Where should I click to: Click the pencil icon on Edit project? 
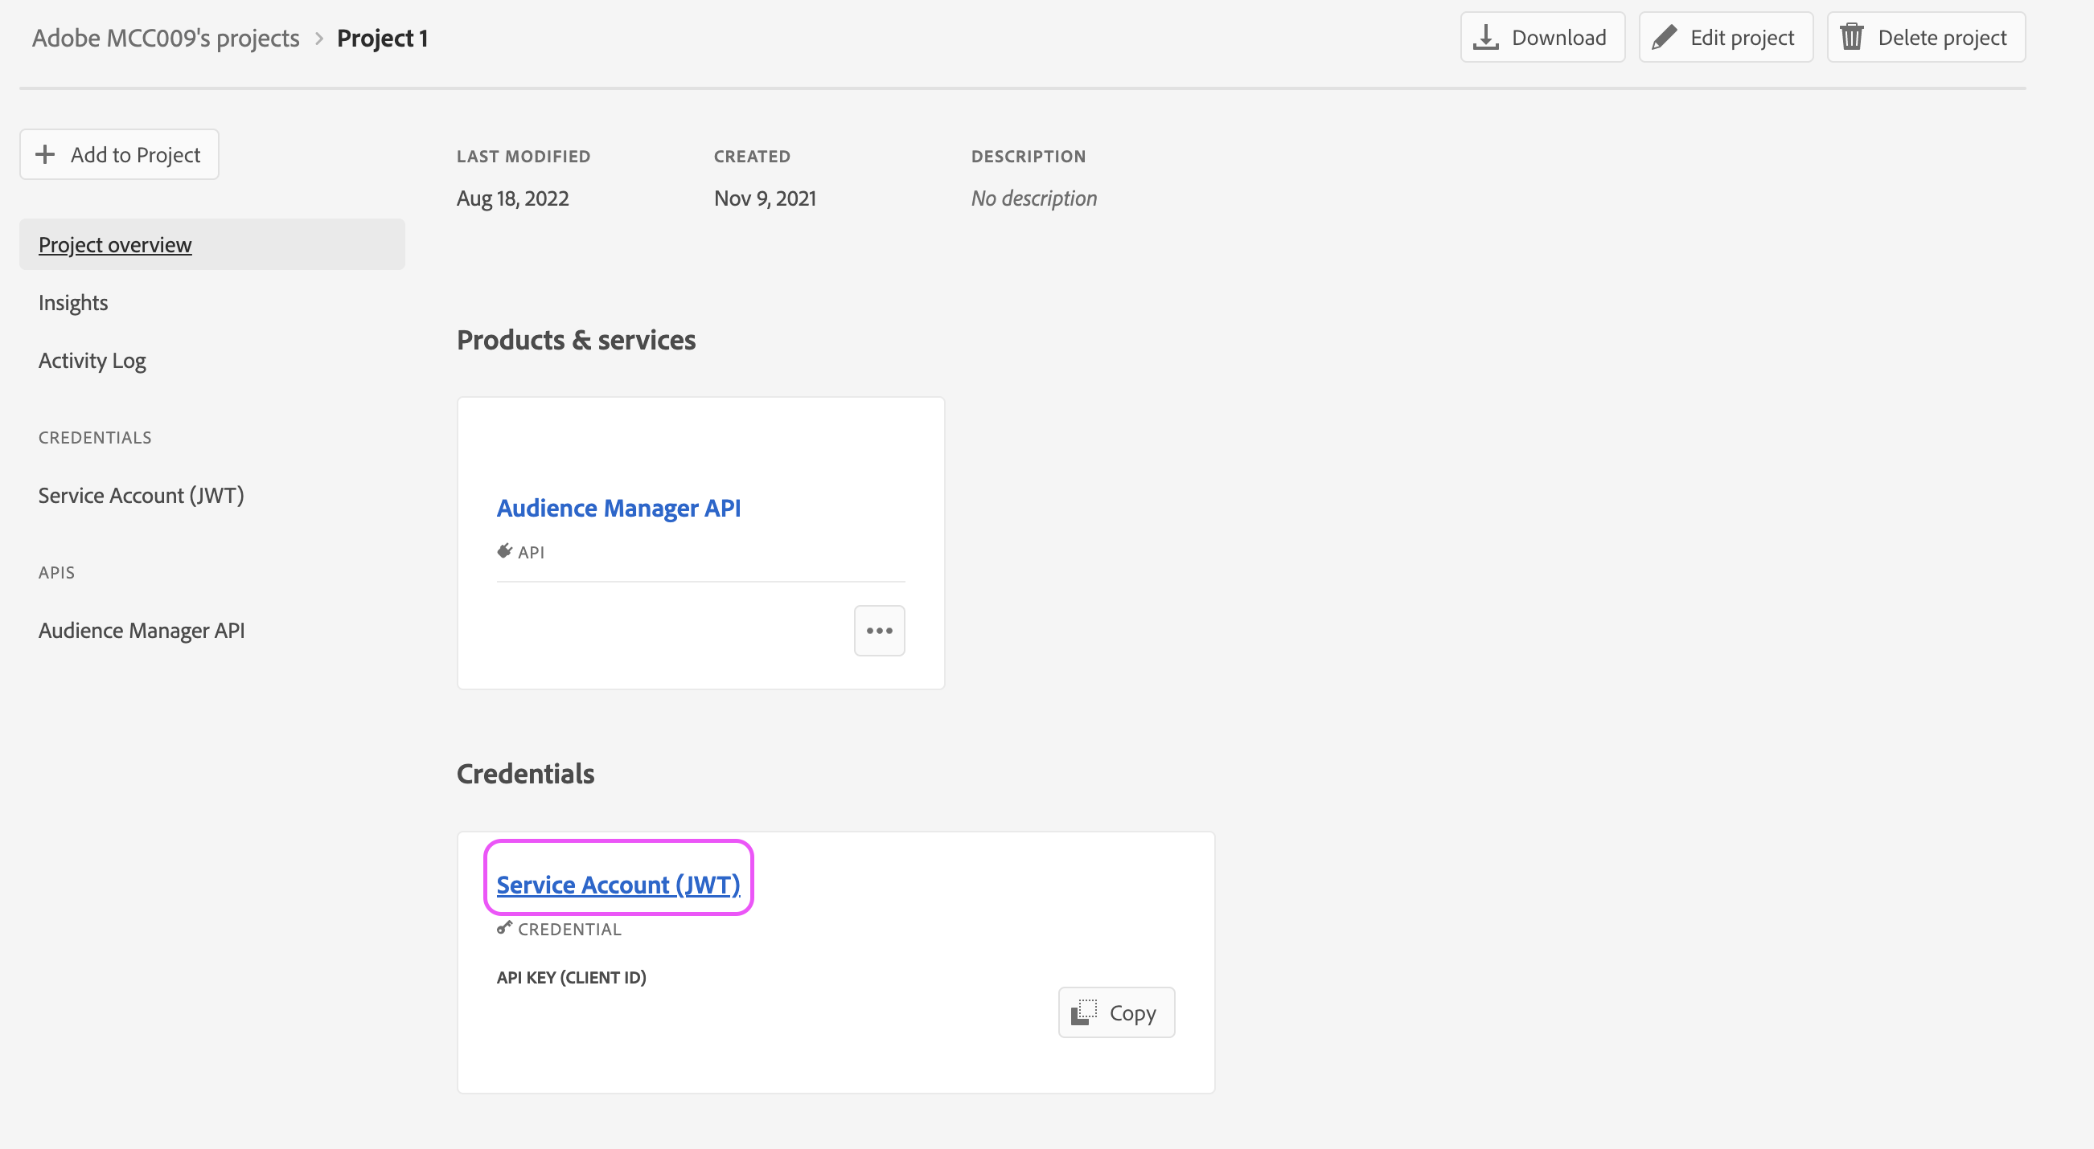coord(1664,37)
